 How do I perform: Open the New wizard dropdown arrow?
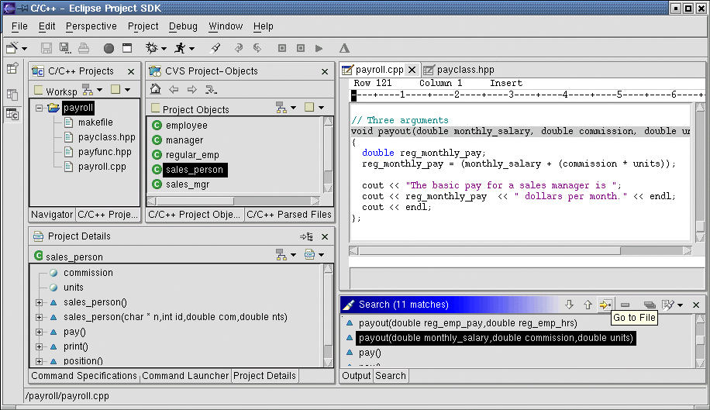coord(24,48)
